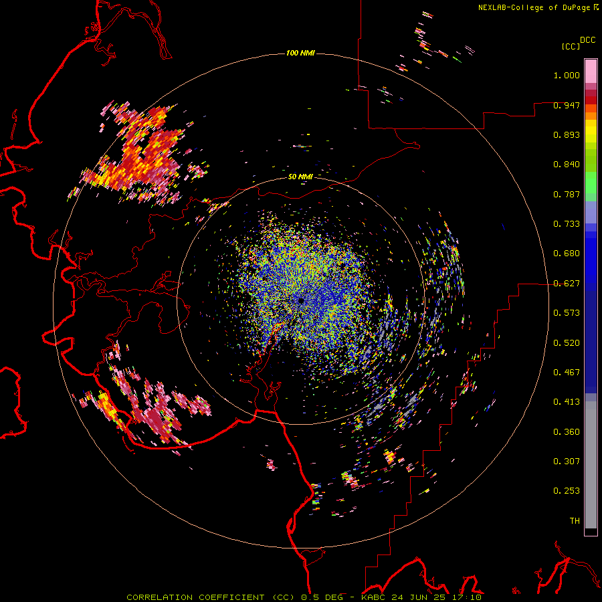Click the 0.680 scale value
This screenshot has height=602, width=602.
pyautogui.click(x=567, y=254)
